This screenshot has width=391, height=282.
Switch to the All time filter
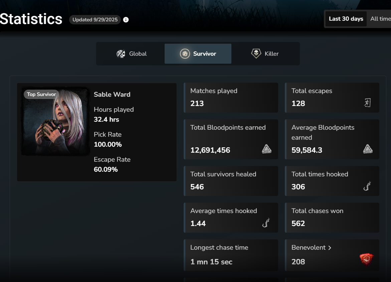pyautogui.click(x=381, y=19)
